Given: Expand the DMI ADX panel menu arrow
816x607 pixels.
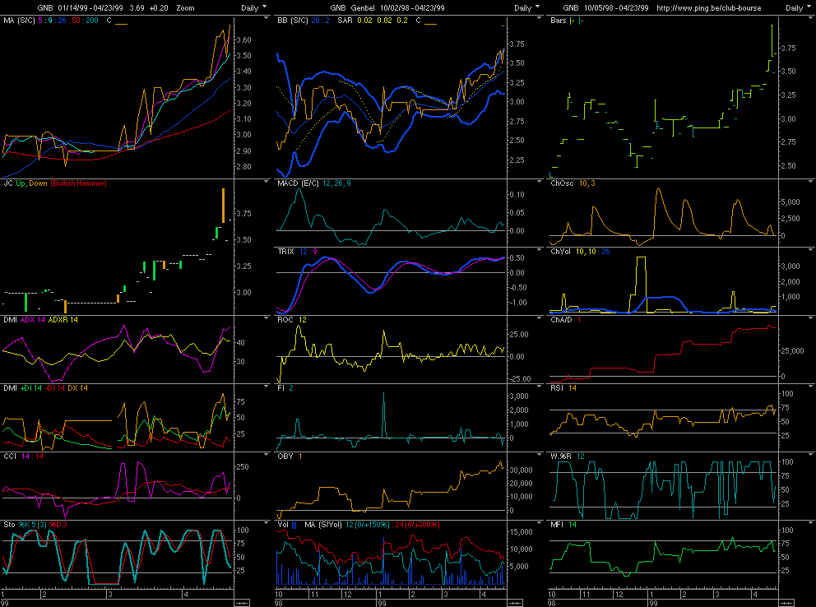Looking at the screenshot, I should [267, 317].
